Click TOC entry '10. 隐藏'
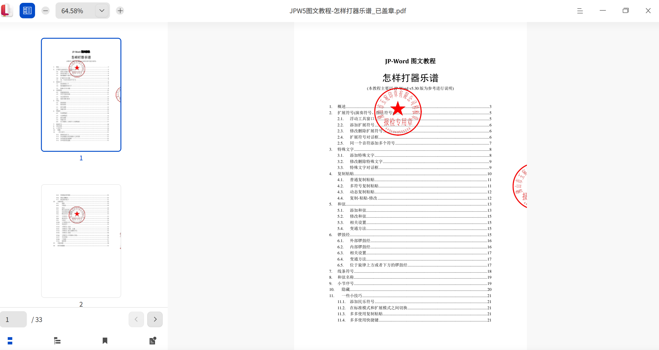Viewport: 659px width, 350px height. click(x=410, y=290)
